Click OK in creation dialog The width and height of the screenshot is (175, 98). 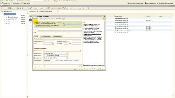[x=92, y=69]
